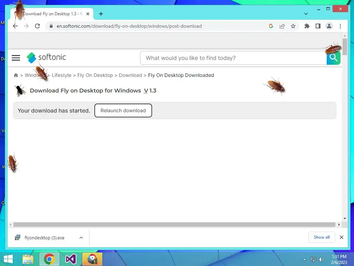Switch to Chrome in taskbar
This screenshot has height=266, width=354.
49,259
